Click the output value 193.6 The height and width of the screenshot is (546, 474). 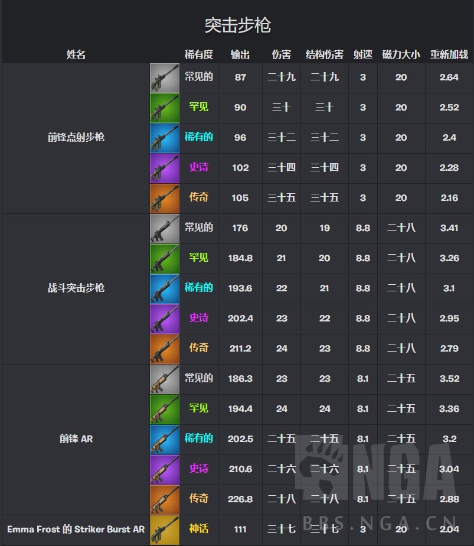[x=240, y=288]
